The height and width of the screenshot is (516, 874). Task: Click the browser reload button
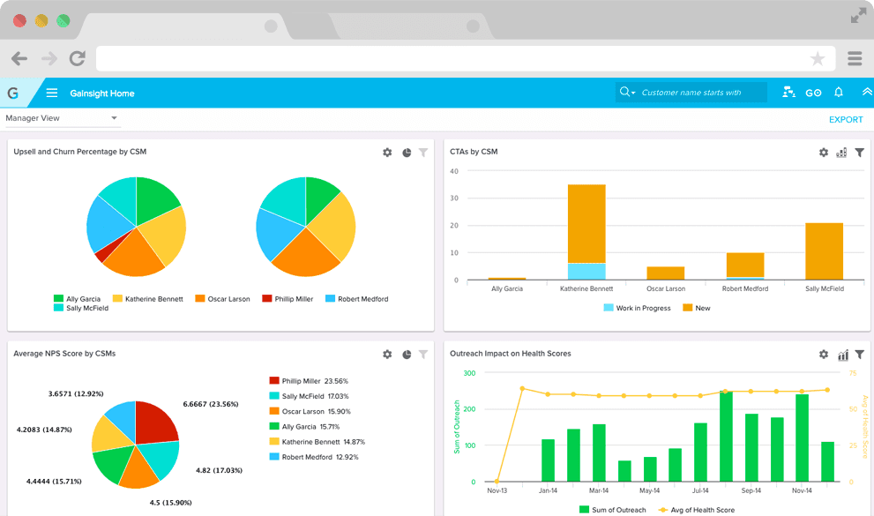(x=78, y=59)
